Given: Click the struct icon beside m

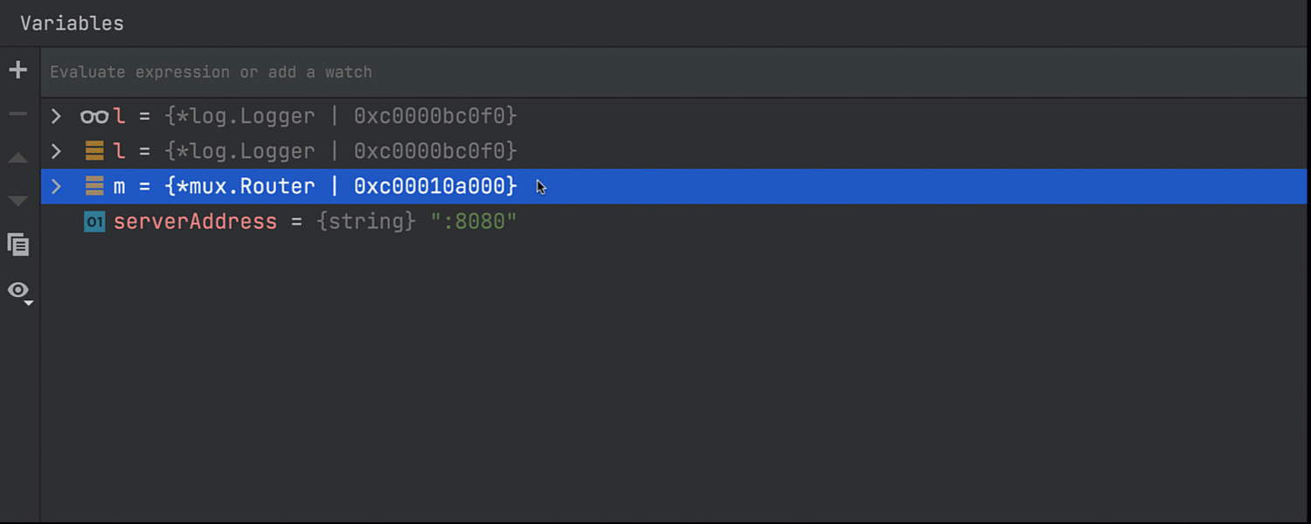Looking at the screenshot, I should coord(94,186).
